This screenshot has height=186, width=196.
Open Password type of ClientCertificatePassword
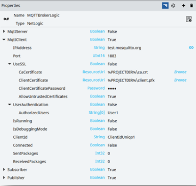click(96, 88)
